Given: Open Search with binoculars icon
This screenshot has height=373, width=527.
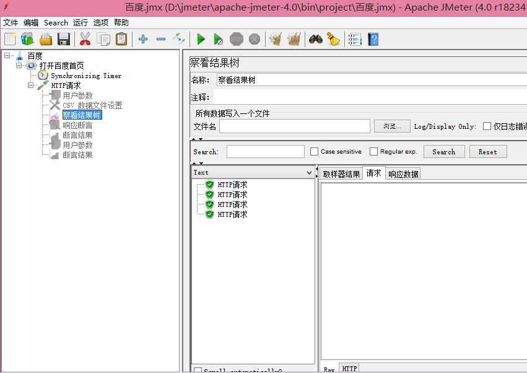Looking at the screenshot, I should click(x=316, y=40).
